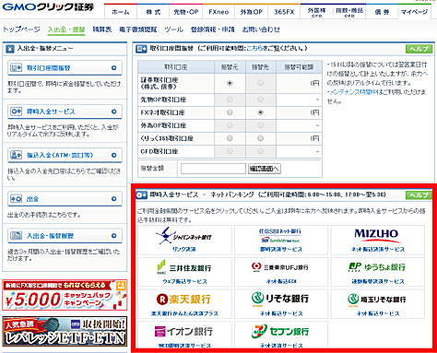Screen dimensions: 437x353
Task: Choose the イオン銀行 logo
Action: tap(183, 331)
